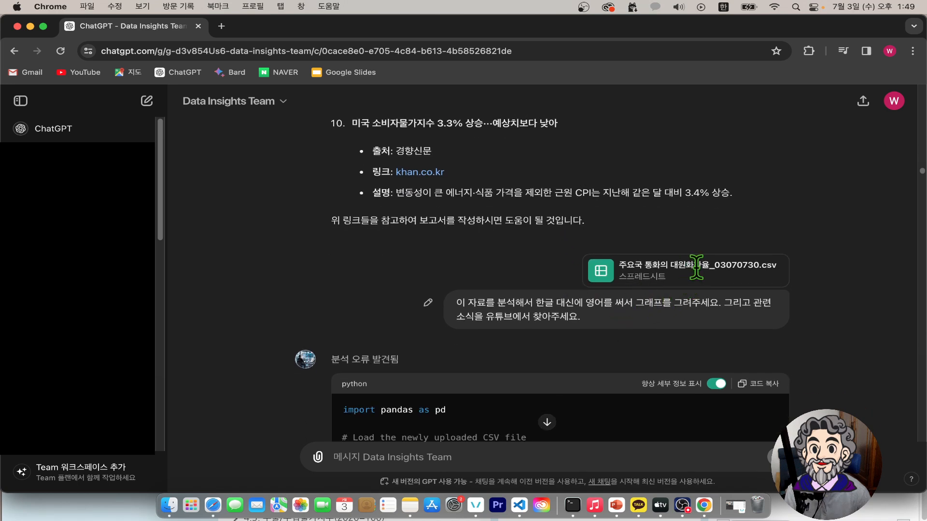
Task: Open the Chrome extensions puzzle icon
Action: 809,51
